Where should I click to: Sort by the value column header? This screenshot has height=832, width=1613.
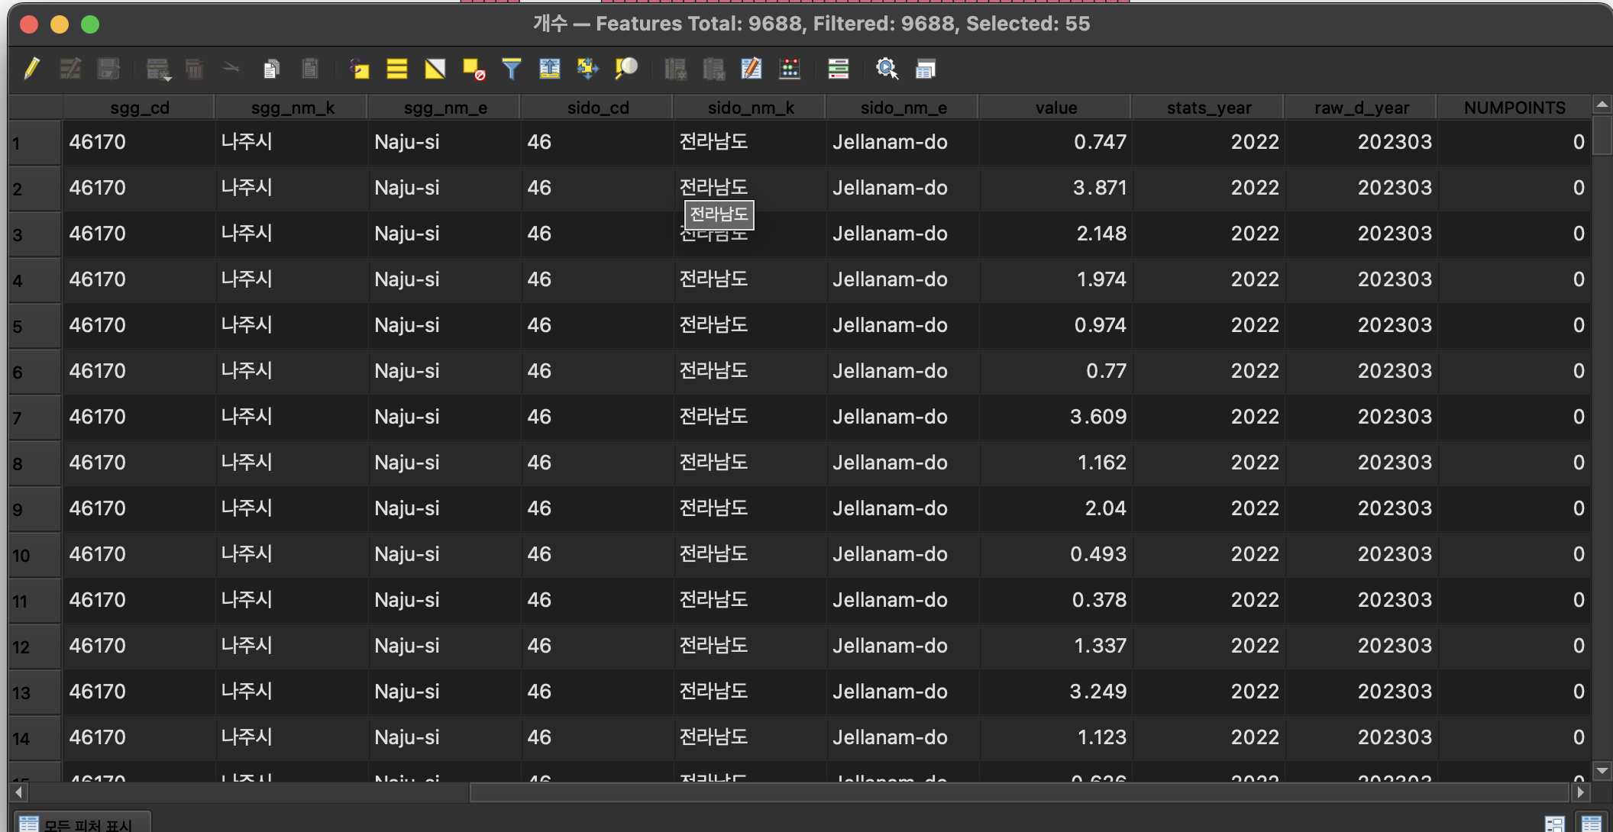[1055, 108]
